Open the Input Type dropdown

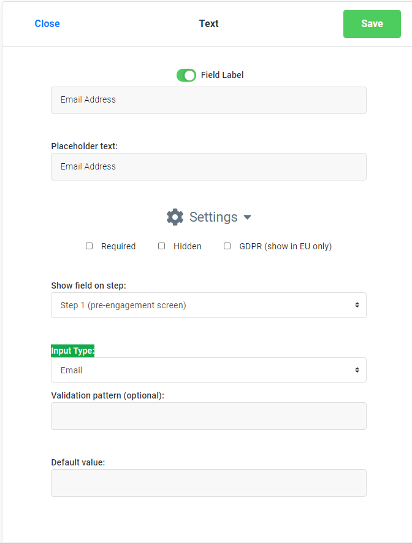208,370
